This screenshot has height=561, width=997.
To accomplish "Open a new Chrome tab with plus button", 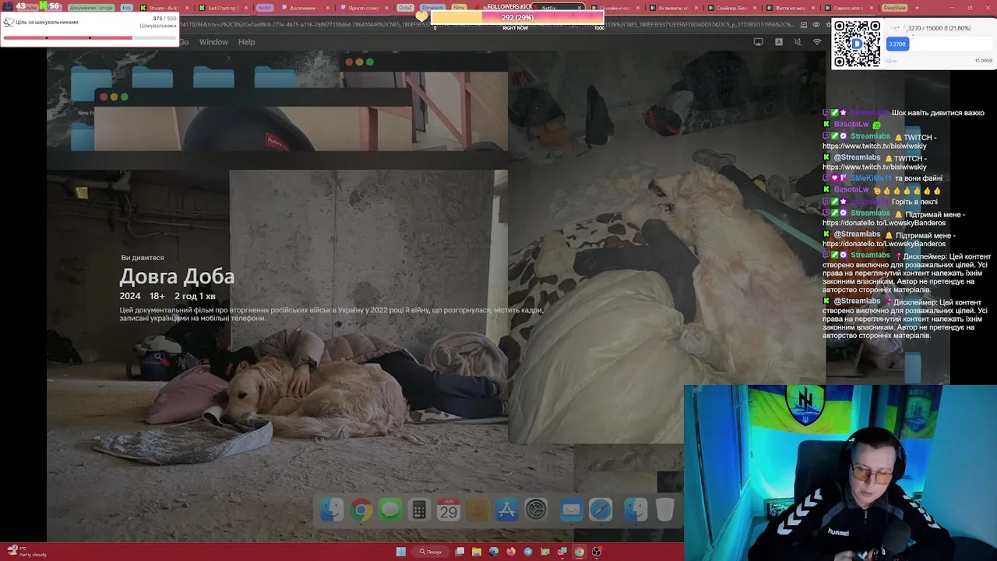I will (x=917, y=8).
